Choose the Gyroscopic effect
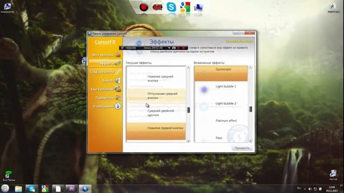Screen dimensions: 344x193 221,73
